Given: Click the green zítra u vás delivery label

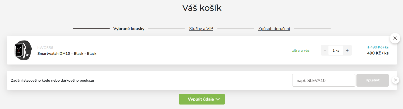Looking at the screenshot, I should (301, 50).
